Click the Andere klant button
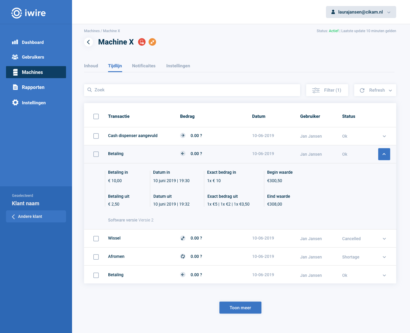410x333 pixels. click(x=36, y=216)
